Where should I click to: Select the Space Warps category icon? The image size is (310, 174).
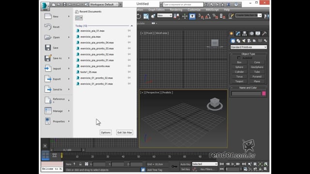point(260,41)
